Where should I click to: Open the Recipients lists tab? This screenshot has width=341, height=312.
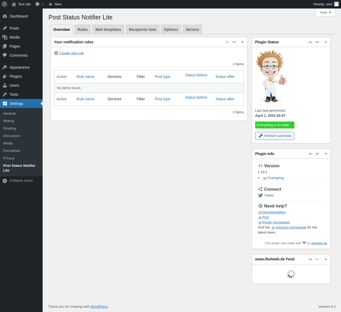point(143,30)
